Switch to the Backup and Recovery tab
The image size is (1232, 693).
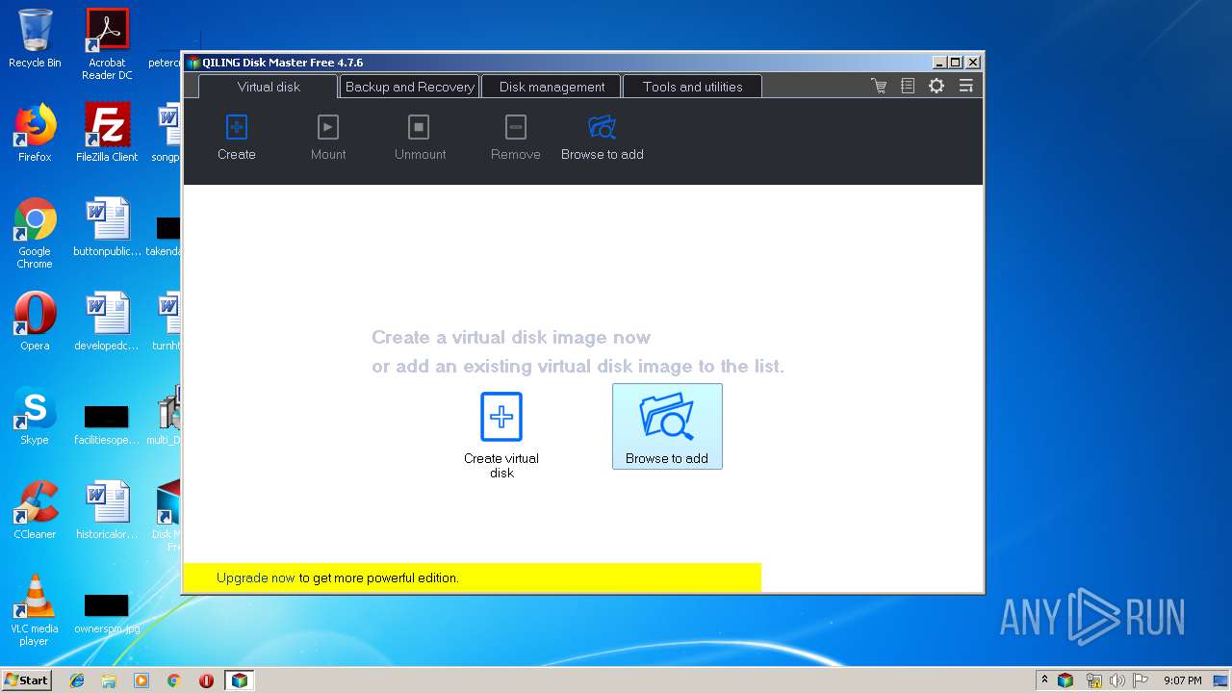(x=409, y=87)
